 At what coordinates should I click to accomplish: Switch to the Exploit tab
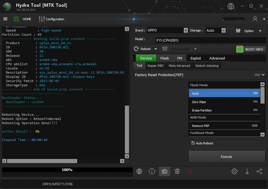click(x=196, y=58)
